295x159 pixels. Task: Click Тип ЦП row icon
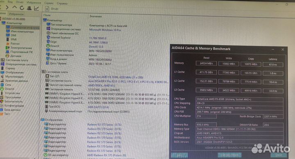[x=47, y=76]
